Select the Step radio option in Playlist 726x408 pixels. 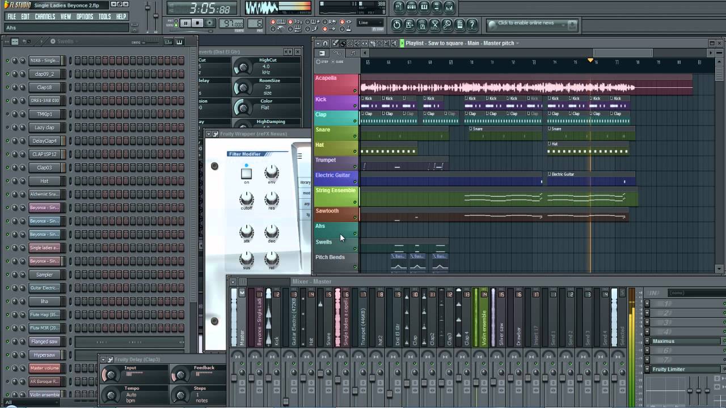(x=319, y=61)
